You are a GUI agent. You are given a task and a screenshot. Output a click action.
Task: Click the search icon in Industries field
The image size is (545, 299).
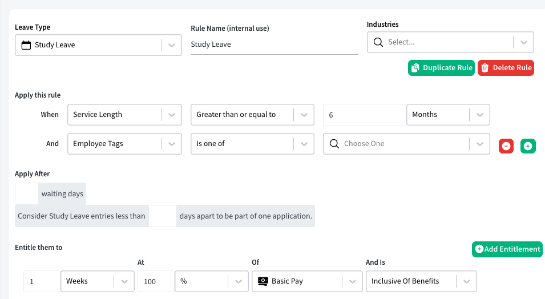coord(378,42)
